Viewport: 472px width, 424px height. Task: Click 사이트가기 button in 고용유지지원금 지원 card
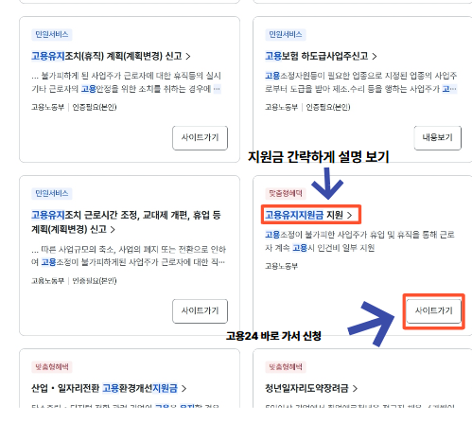tap(434, 311)
